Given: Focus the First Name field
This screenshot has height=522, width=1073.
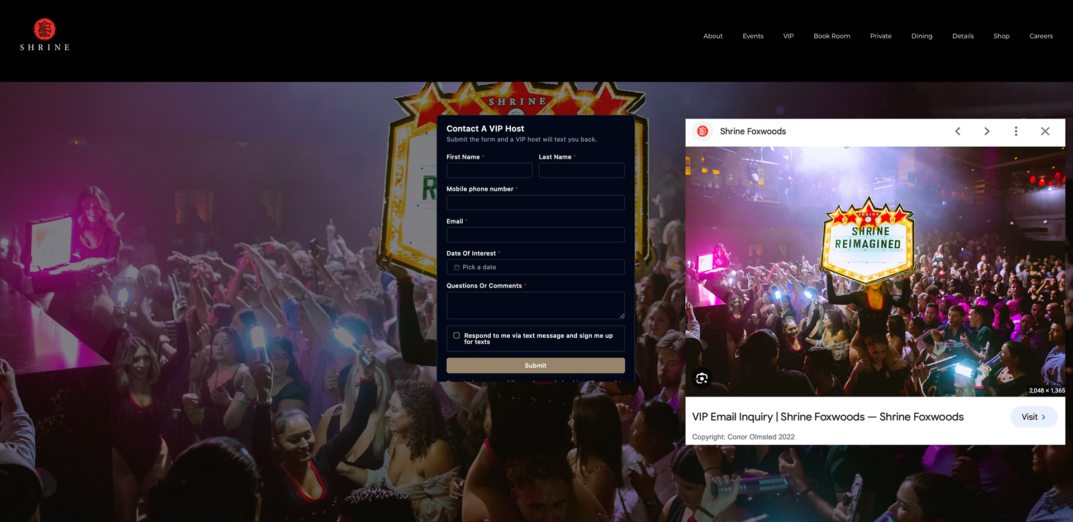Looking at the screenshot, I should point(489,170).
